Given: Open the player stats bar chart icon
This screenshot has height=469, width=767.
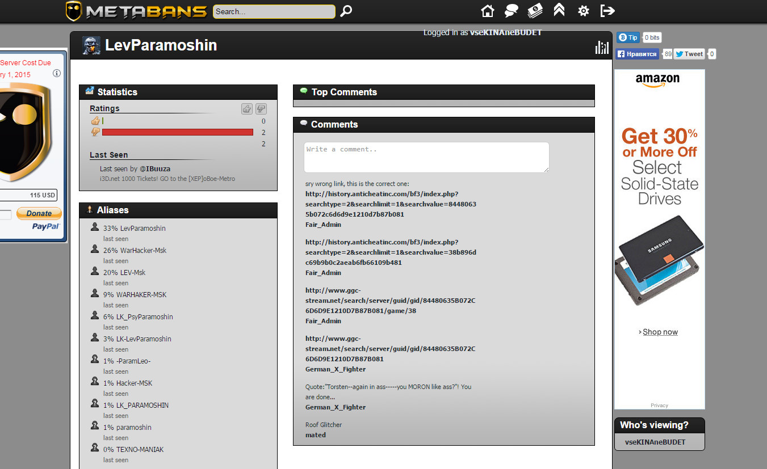Looking at the screenshot, I should [601, 48].
